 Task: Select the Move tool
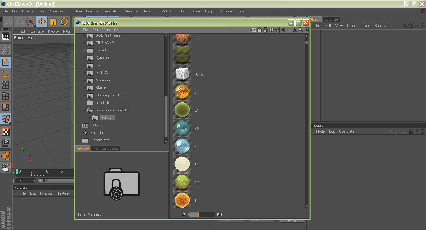42,22
